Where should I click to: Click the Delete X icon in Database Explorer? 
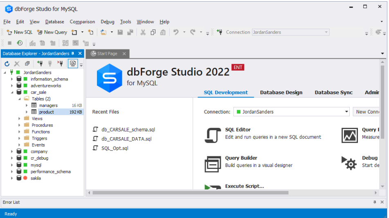pyautogui.click(x=17, y=64)
